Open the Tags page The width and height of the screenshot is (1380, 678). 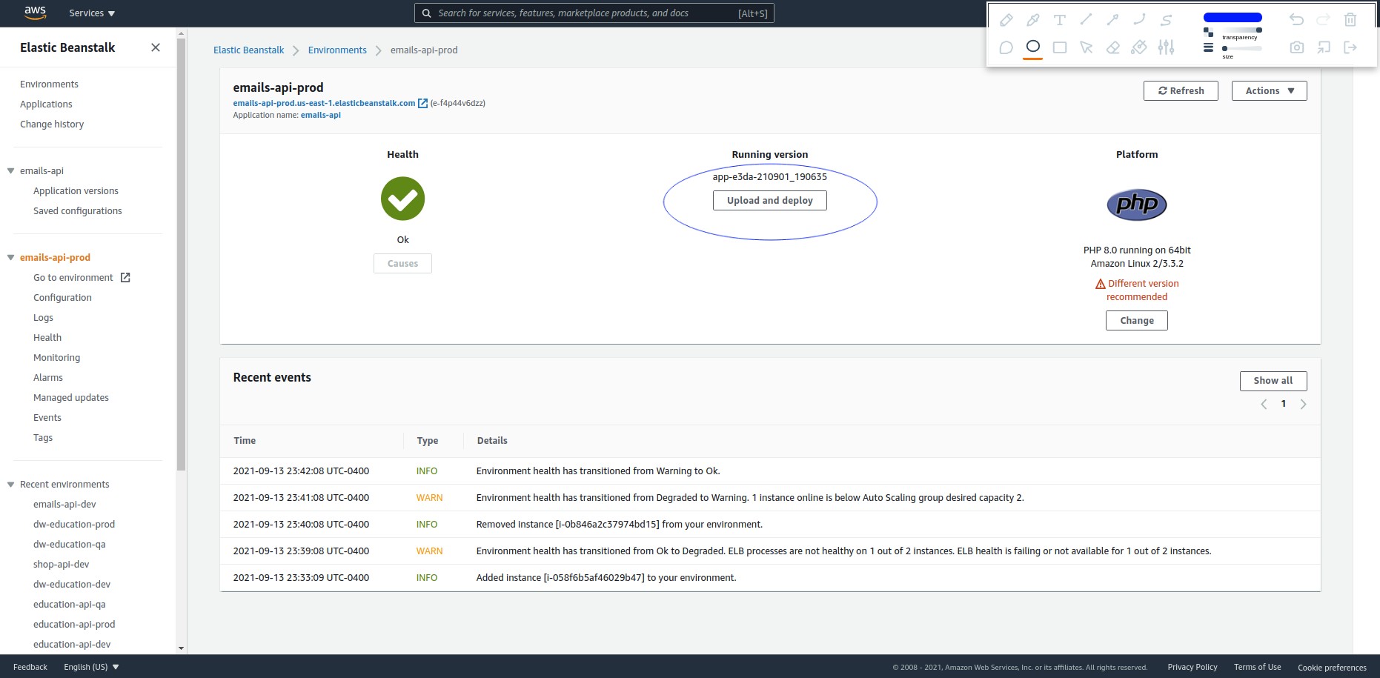pyautogui.click(x=43, y=438)
